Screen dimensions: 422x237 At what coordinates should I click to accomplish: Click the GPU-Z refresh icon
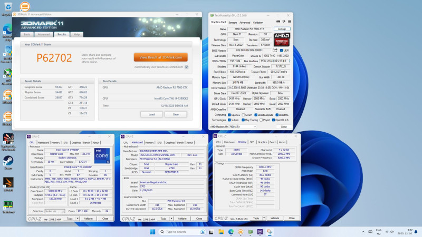click(x=284, y=22)
